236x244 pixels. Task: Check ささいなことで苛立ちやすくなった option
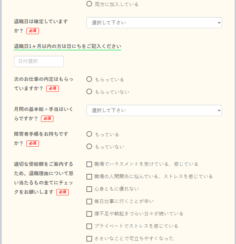pyautogui.click(x=89, y=238)
